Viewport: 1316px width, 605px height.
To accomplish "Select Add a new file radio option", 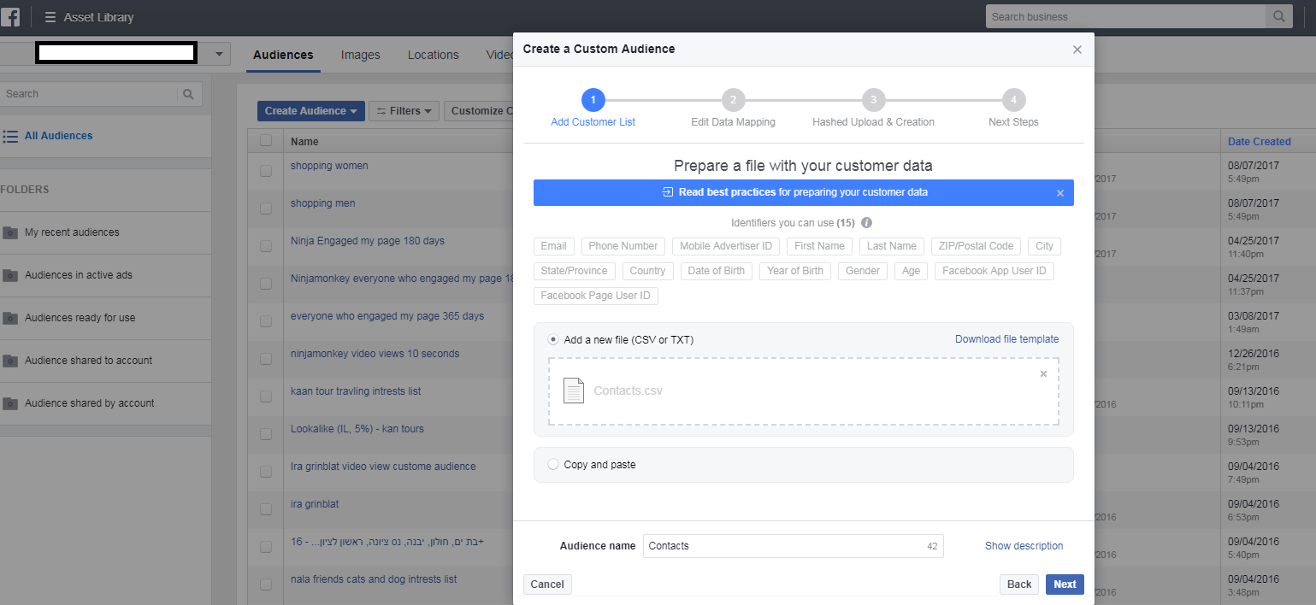I will (553, 339).
